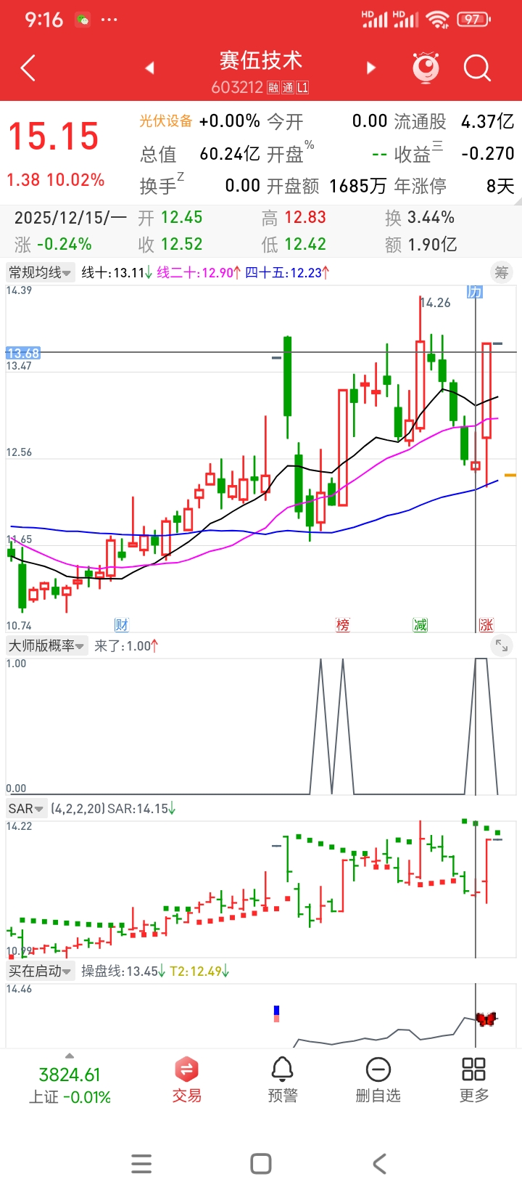Open the search magnifier icon
522x1198 pixels.
[477, 68]
